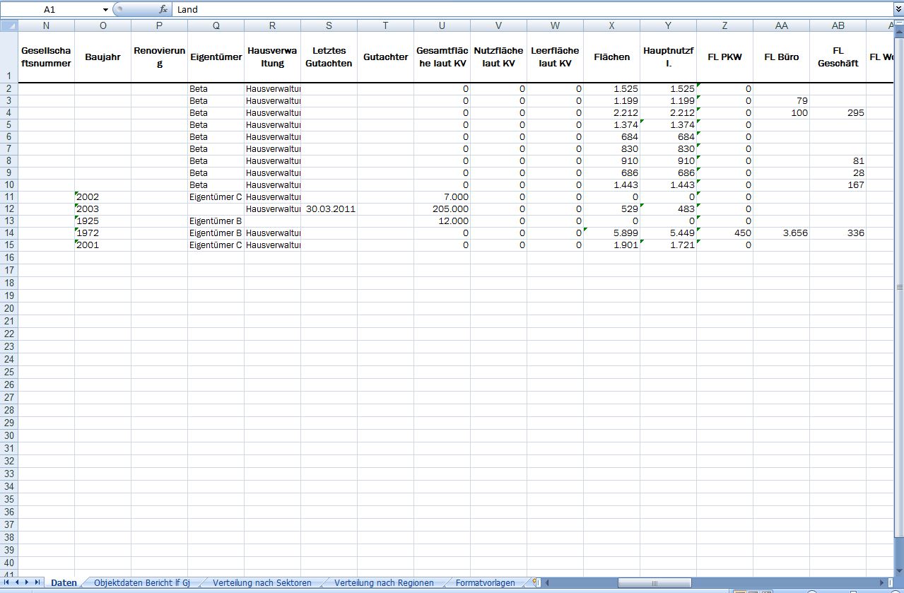Select column AB header

pyautogui.click(x=838, y=25)
